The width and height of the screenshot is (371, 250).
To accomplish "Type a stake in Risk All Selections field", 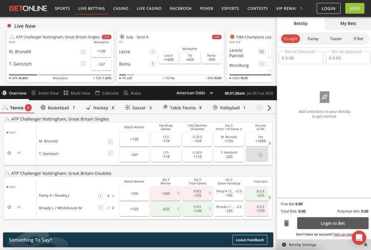I will pyautogui.click(x=301, y=57).
